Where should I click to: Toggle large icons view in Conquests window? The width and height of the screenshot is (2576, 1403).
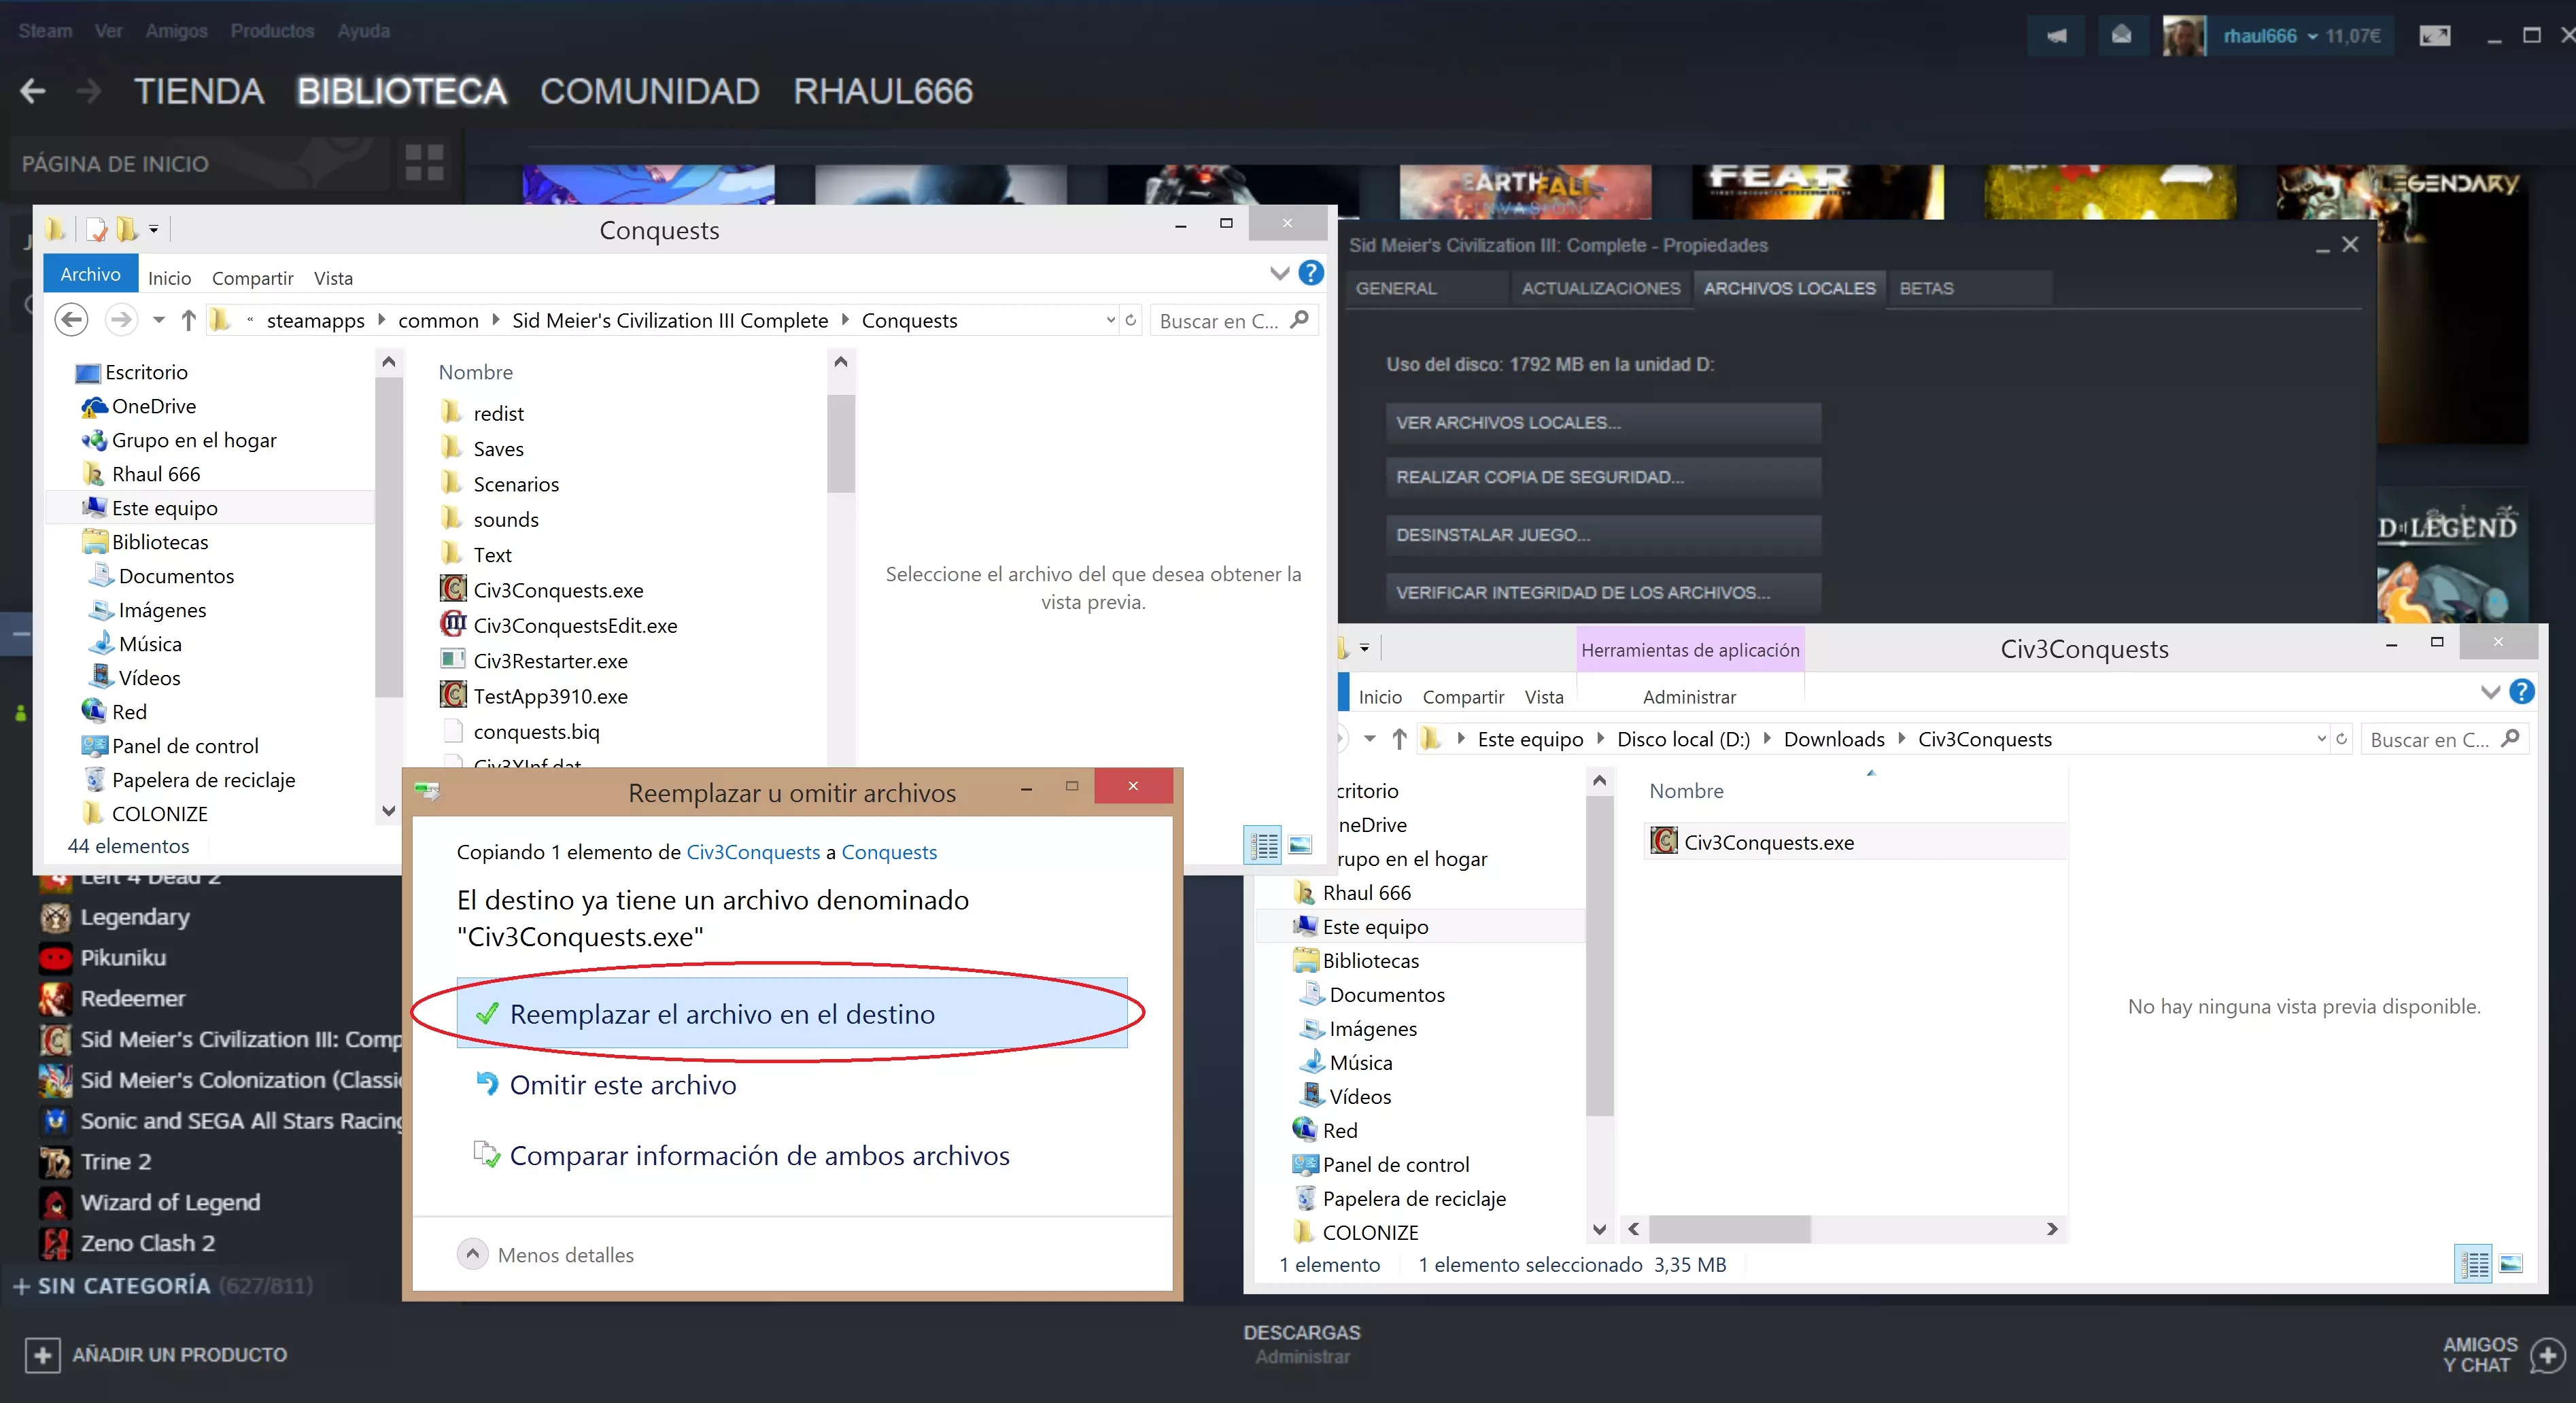[1300, 845]
